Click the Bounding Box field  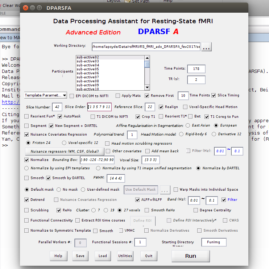pyautogui.click(x=97, y=160)
